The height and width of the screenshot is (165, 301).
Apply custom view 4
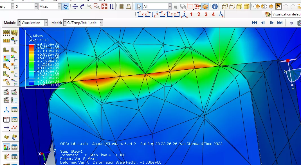pos(213,14)
